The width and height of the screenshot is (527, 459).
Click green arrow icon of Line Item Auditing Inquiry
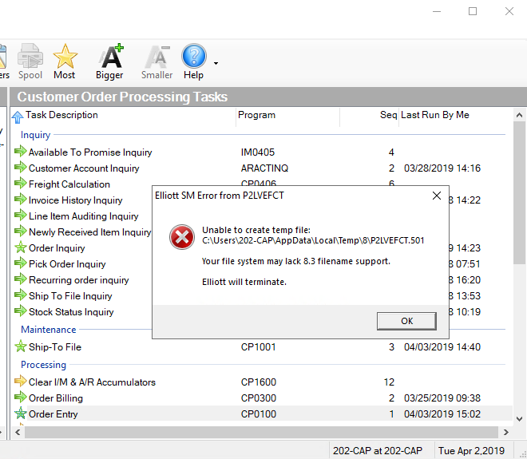click(x=21, y=215)
